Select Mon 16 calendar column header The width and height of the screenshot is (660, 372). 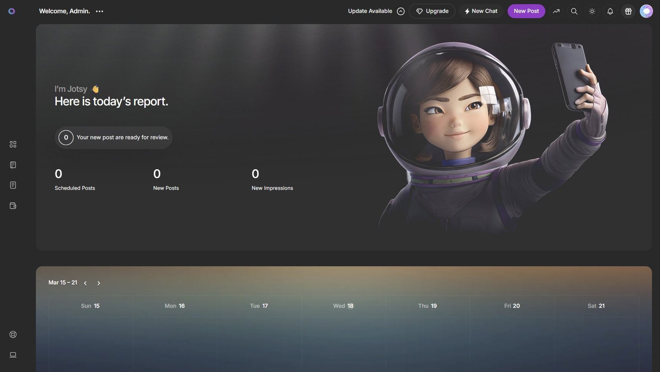pos(174,306)
